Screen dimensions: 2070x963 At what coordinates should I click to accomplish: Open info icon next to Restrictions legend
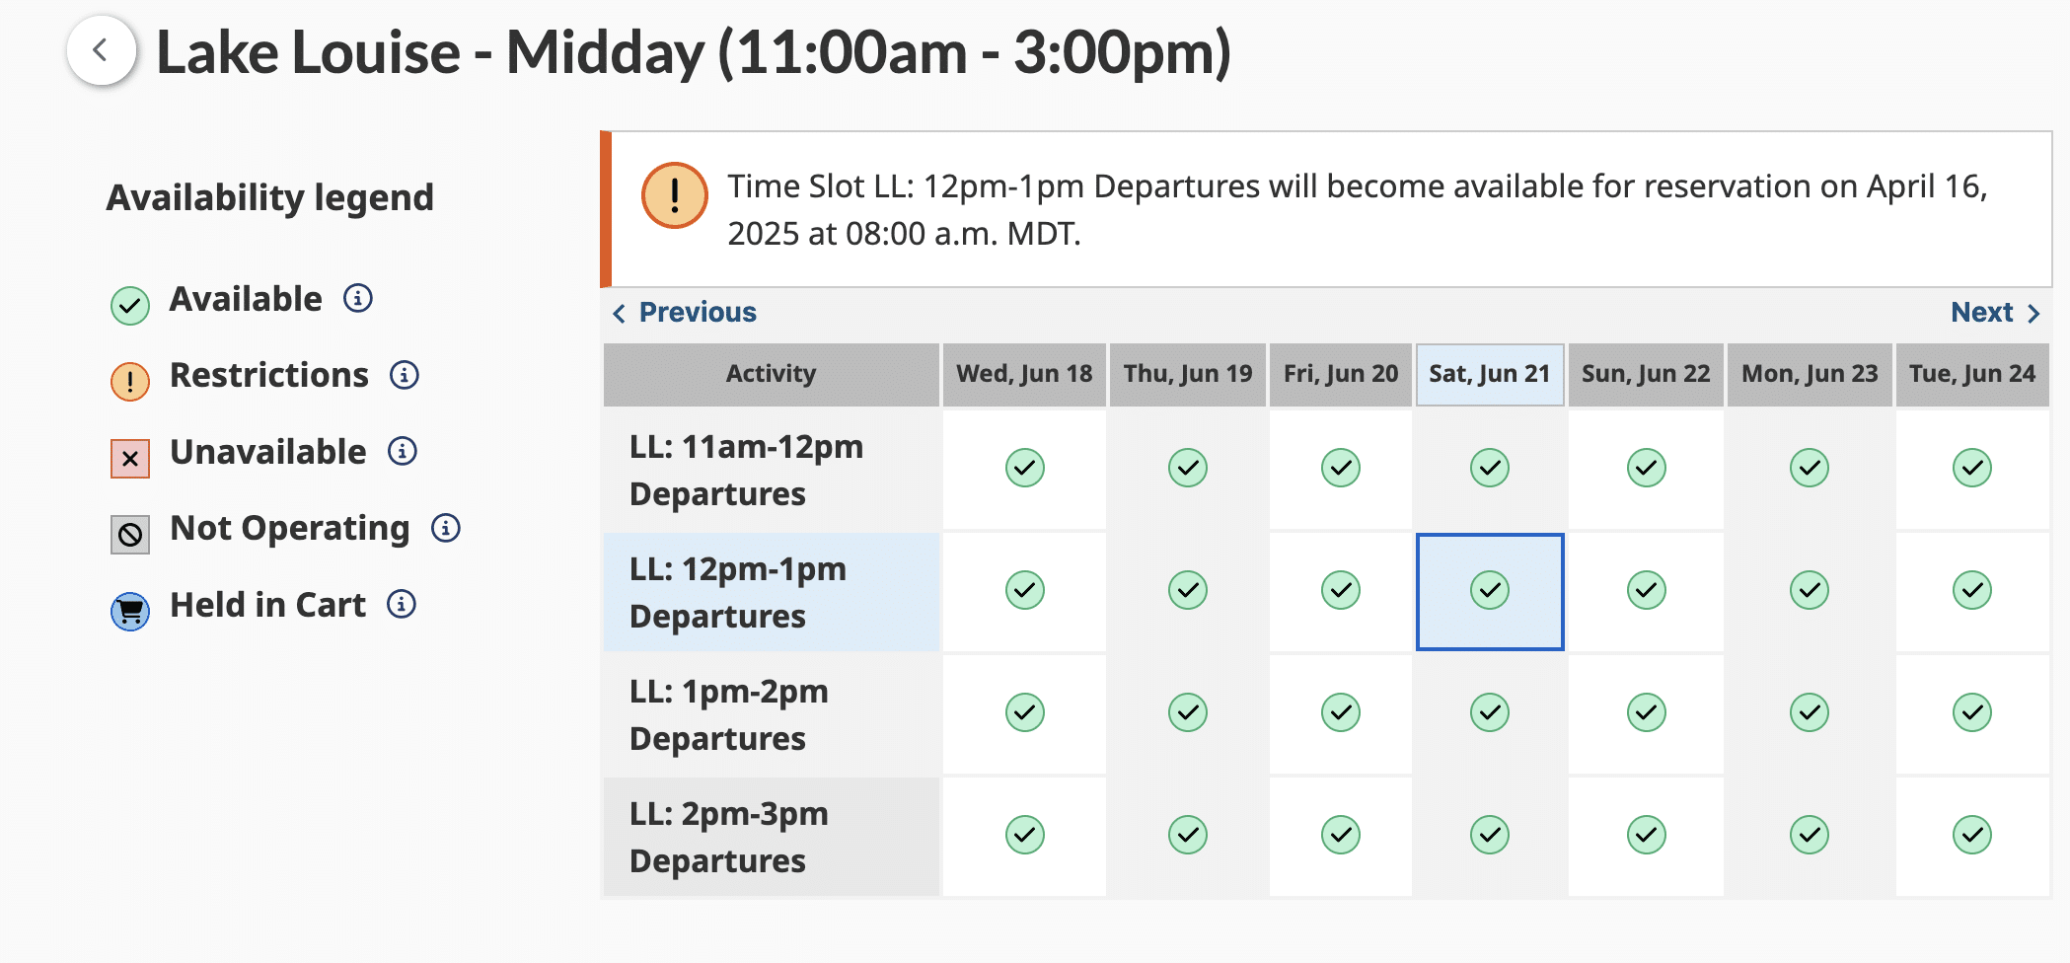point(405,375)
